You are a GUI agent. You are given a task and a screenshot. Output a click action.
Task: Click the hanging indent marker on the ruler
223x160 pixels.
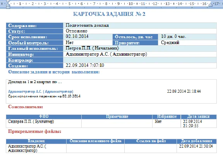coord(8,5)
